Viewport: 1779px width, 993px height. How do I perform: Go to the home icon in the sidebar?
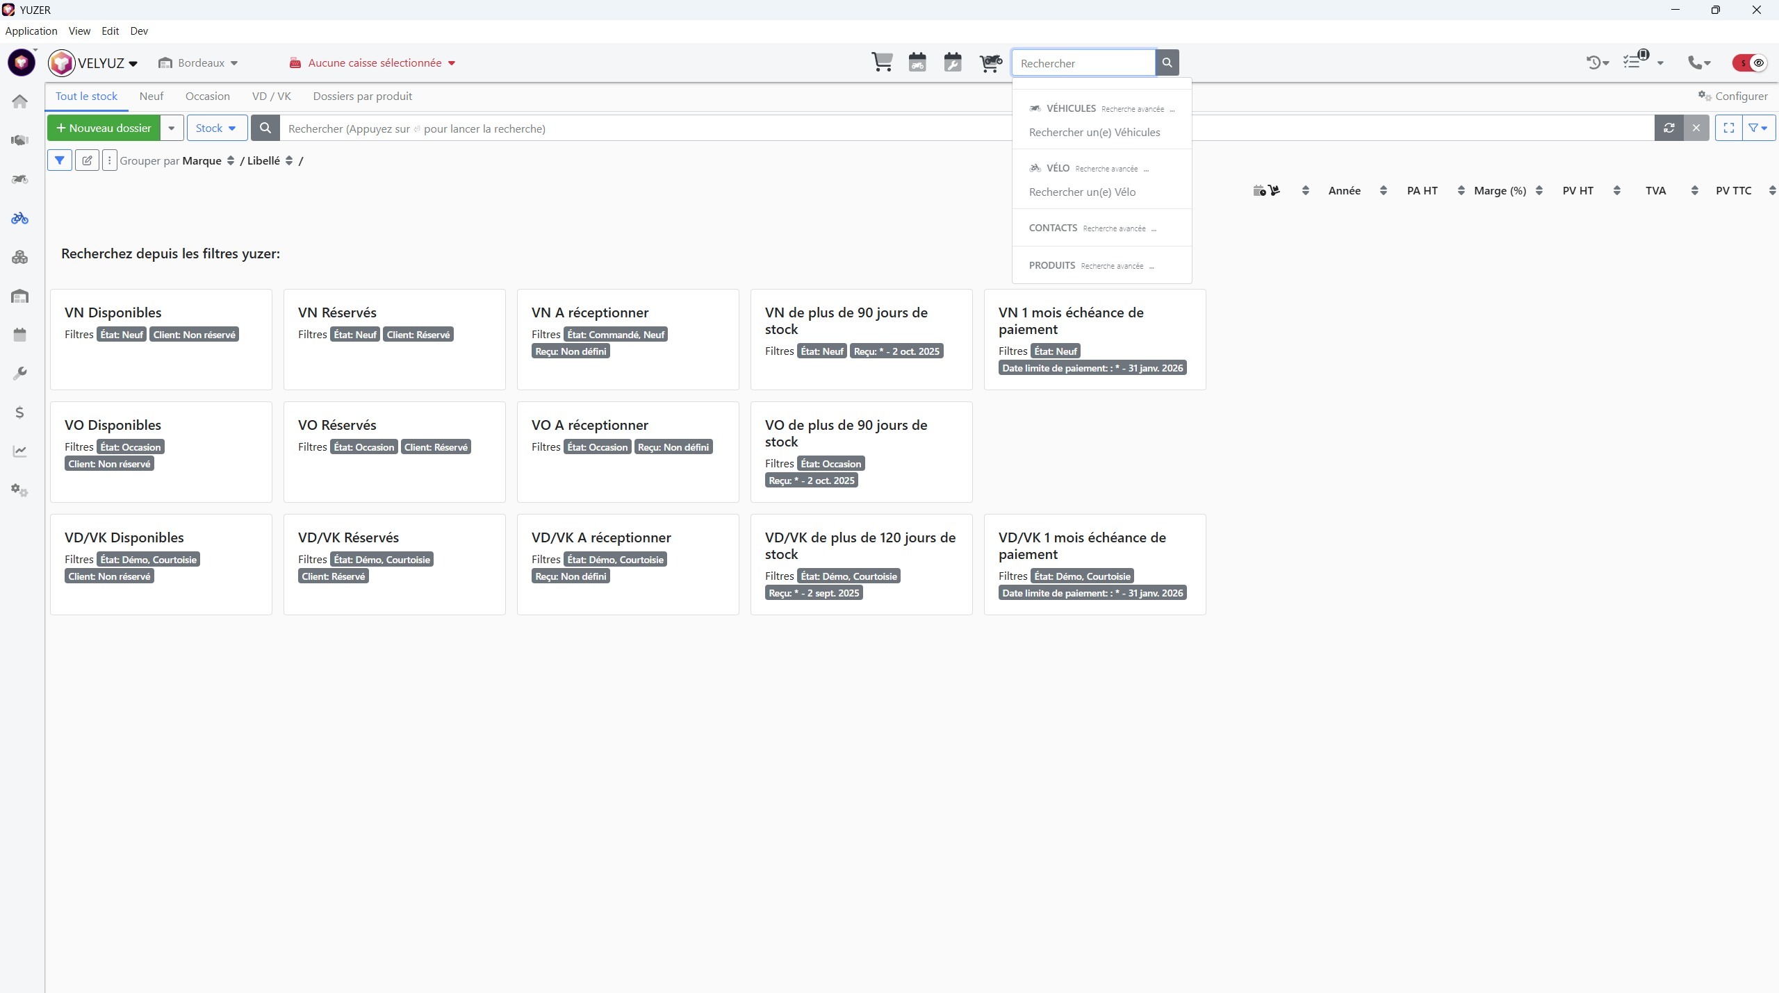click(19, 101)
